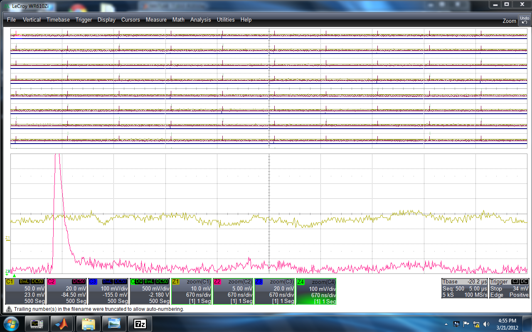Viewport: 532px width, 332px height.
Task: Open the Trigger menu
Action: pos(84,20)
